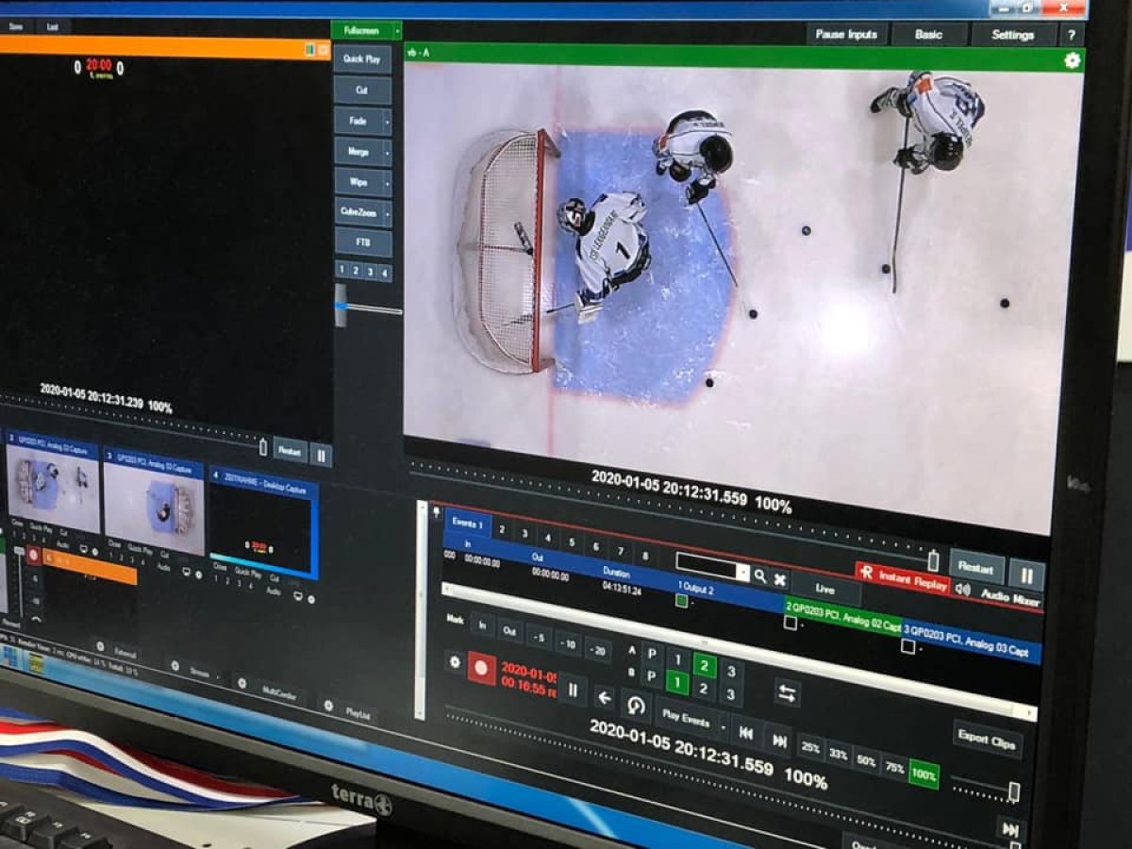Image resolution: width=1132 pixels, height=849 pixels.
Task: Open the settings gear beside External
Action: coord(100,646)
